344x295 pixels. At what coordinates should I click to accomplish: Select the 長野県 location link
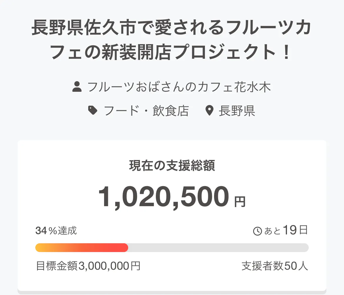tap(237, 111)
